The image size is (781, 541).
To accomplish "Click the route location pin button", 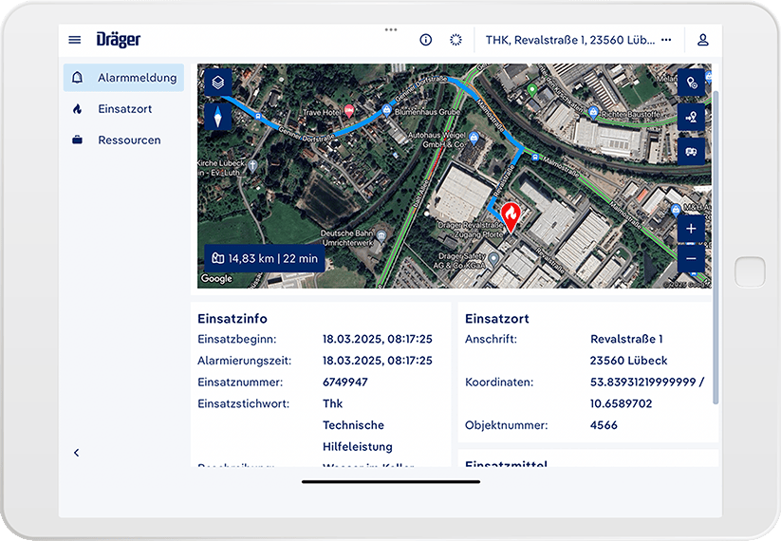I will click(692, 83).
